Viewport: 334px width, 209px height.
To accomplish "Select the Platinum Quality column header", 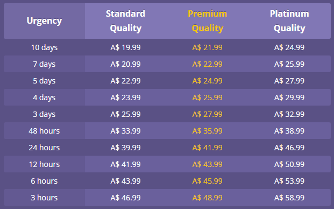I will pyautogui.click(x=289, y=21).
